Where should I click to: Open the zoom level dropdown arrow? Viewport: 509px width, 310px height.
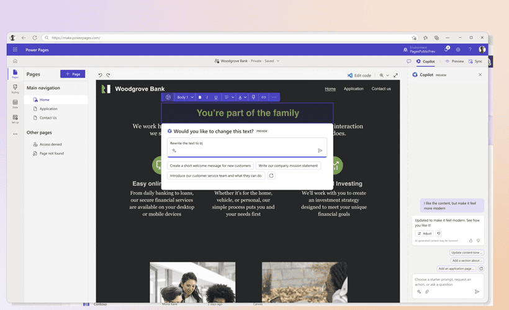tap(387, 75)
